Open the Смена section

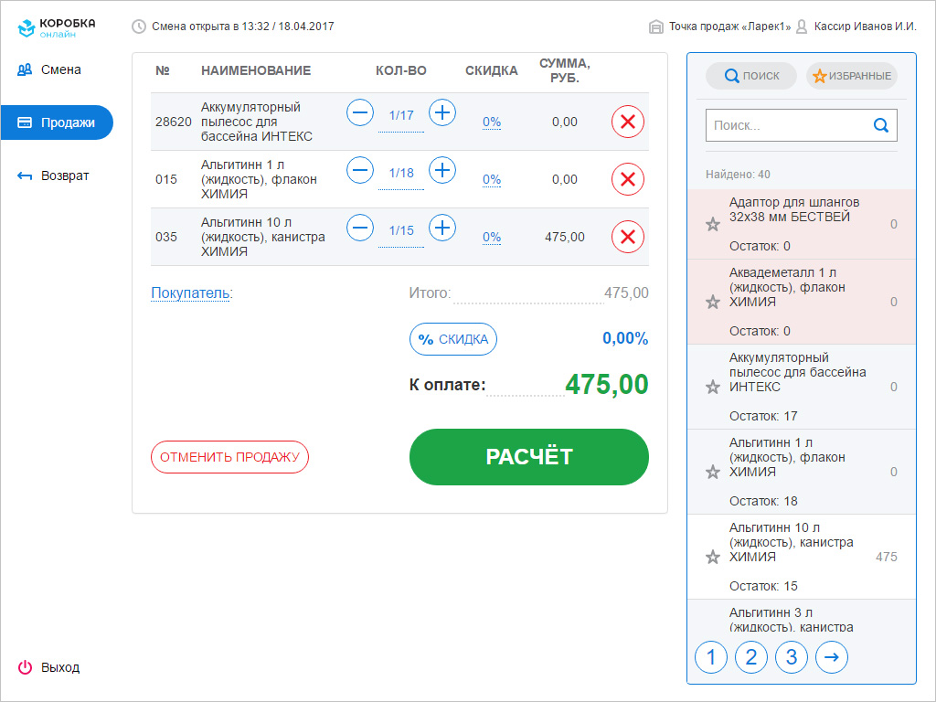tap(49, 69)
